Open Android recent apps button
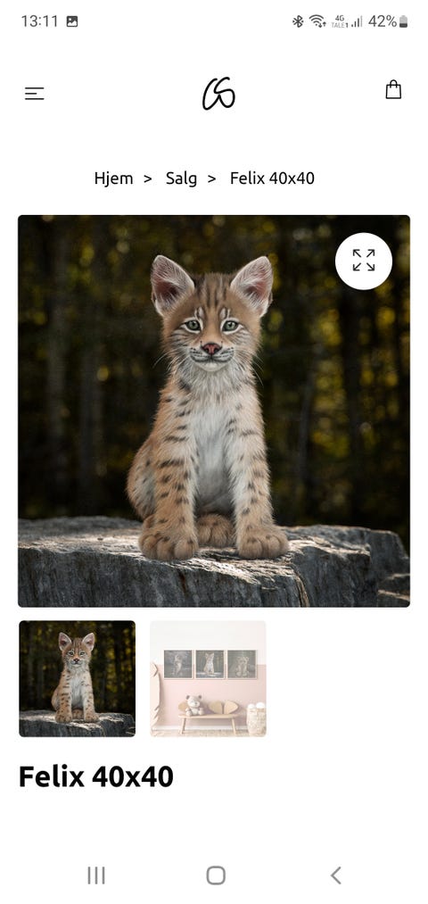 [x=96, y=875]
